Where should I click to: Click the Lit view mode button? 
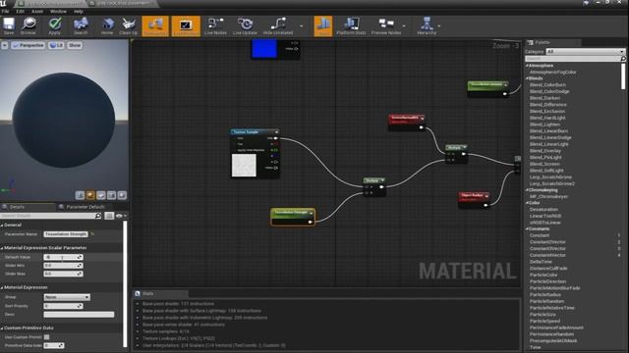(x=57, y=45)
